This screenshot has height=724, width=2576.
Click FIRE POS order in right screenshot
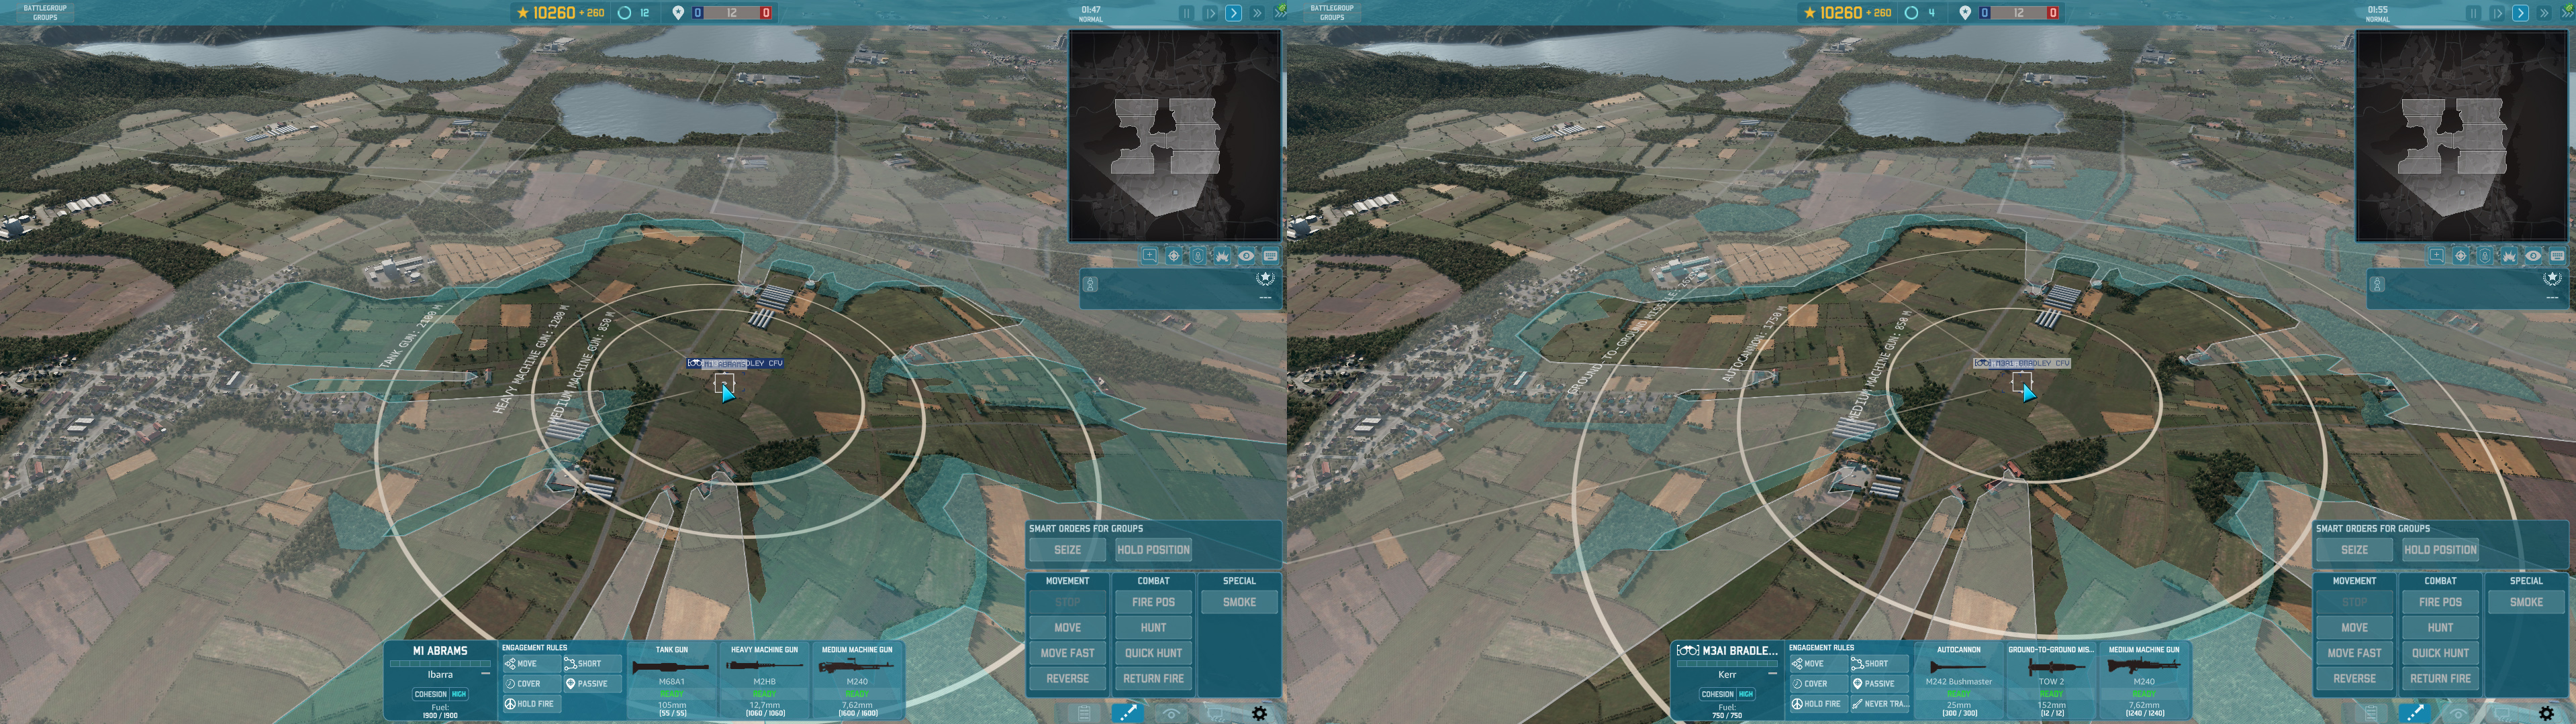coord(2440,602)
